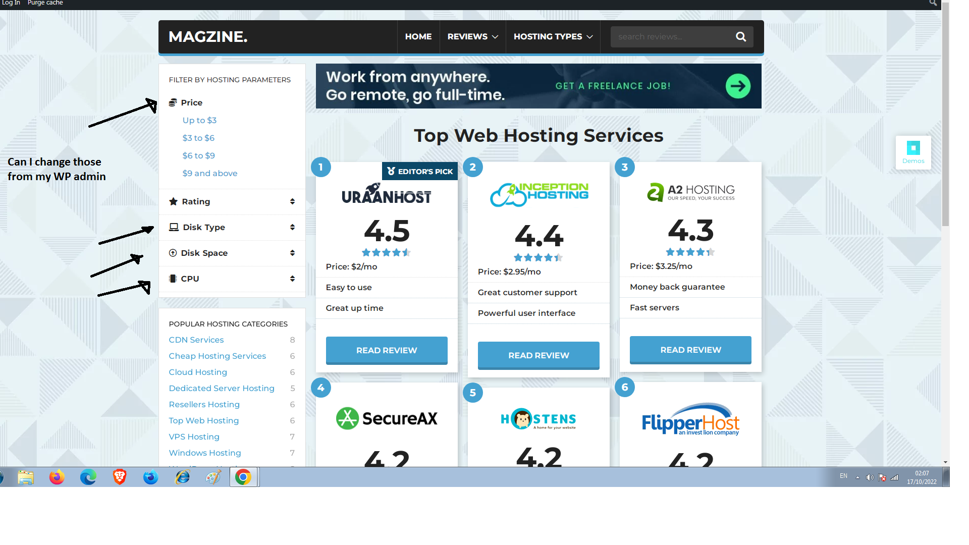This screenshot has height=545, width=969.
Task: Open Cheap Hosting Services category
Action: pos(217,356)
